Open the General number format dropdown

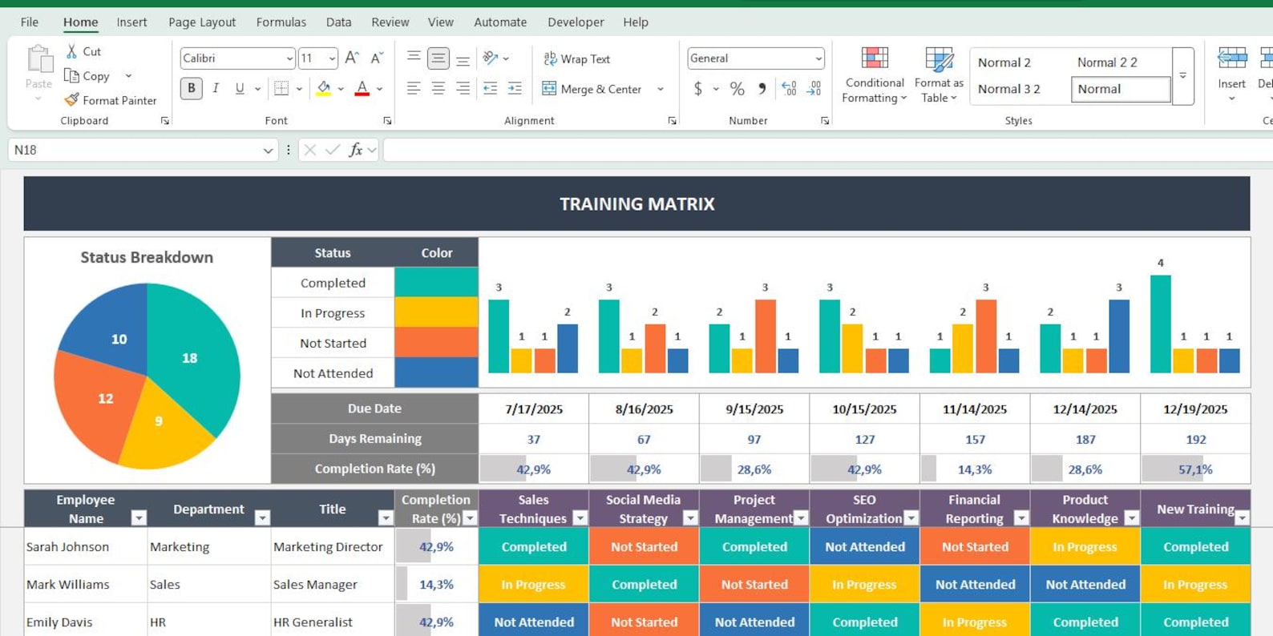818,58
